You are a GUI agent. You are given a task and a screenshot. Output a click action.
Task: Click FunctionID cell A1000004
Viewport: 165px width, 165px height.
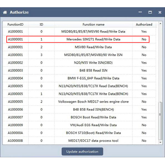[15, 78]
